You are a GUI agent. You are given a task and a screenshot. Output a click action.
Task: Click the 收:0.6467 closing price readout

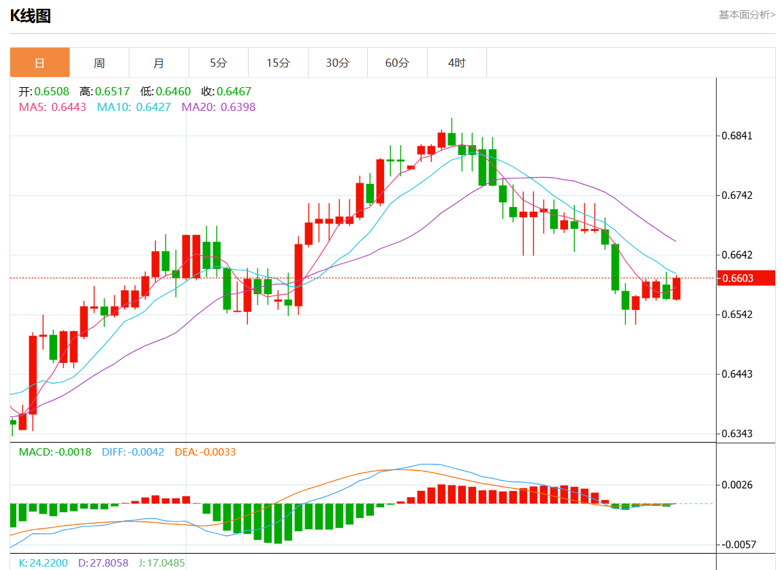[x=226, y=91]
